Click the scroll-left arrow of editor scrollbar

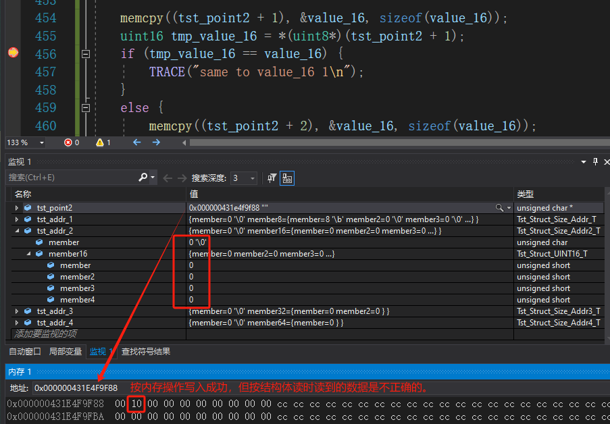click(x=184, y=142)
